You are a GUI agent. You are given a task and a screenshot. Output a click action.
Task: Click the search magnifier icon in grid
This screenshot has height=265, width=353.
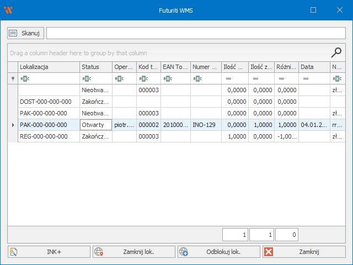[x=336, y=52]
